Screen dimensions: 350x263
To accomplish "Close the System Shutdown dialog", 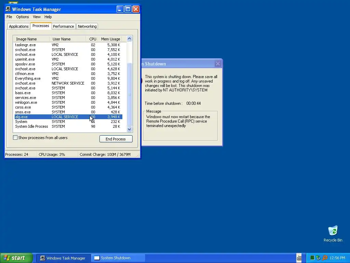I will [218, 64].
